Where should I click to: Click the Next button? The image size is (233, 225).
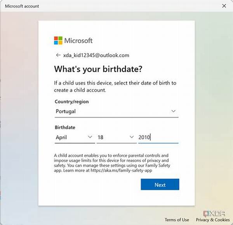[160, 185]
